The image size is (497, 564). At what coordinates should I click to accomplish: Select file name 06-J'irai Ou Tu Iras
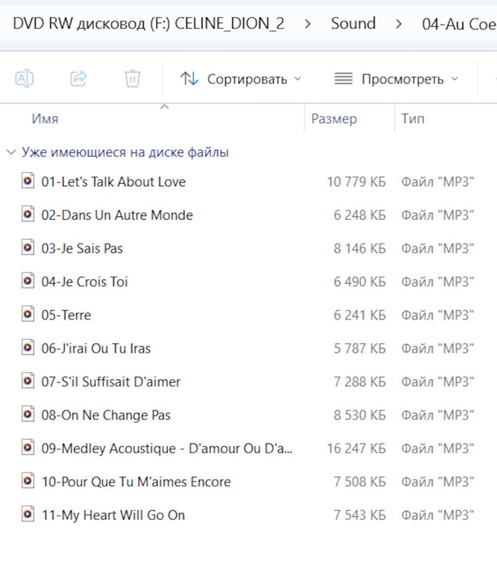[x=96, y=349]
